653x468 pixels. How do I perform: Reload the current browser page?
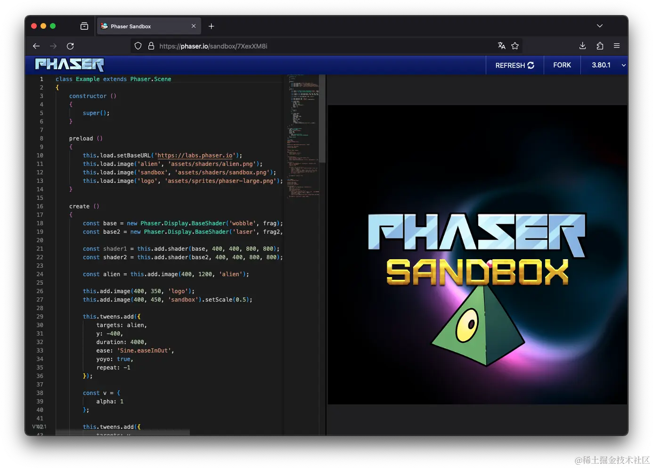click(x=70, y=46)
